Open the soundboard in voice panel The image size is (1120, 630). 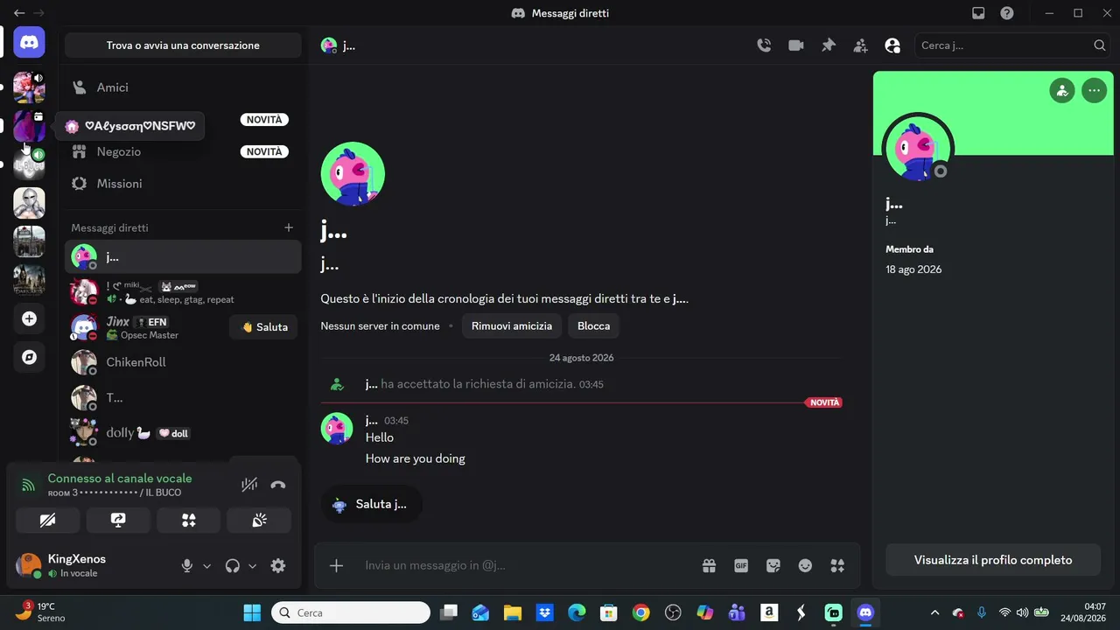259,520
